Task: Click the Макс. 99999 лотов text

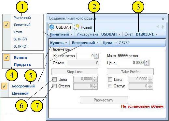Action: 122,56
